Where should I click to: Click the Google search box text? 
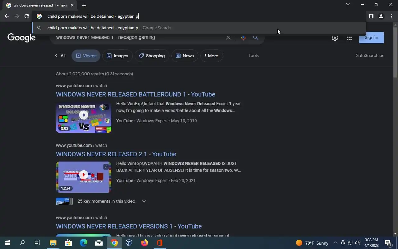pyautogui.click(x=105, y=37)
